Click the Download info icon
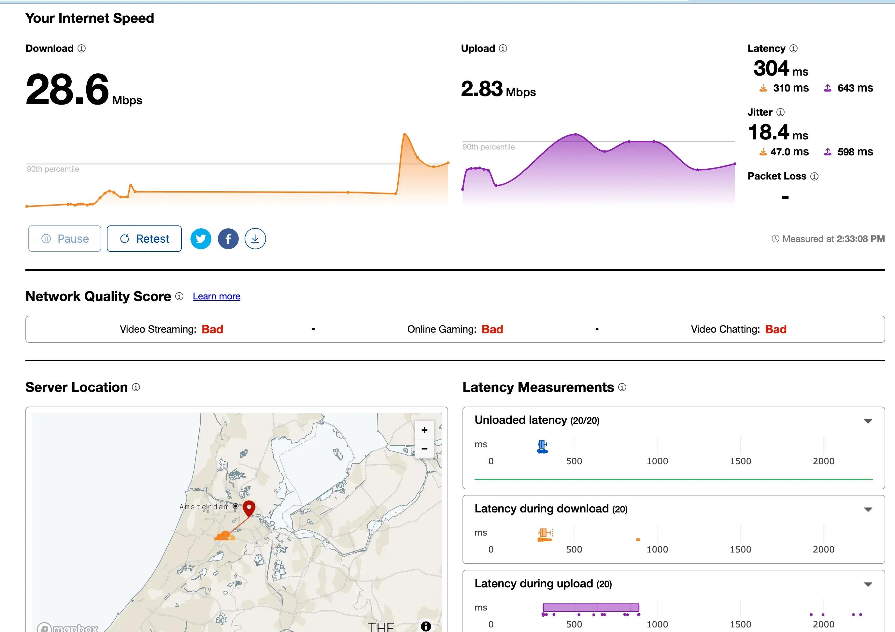895x632 pixels. tap(81, 48)
